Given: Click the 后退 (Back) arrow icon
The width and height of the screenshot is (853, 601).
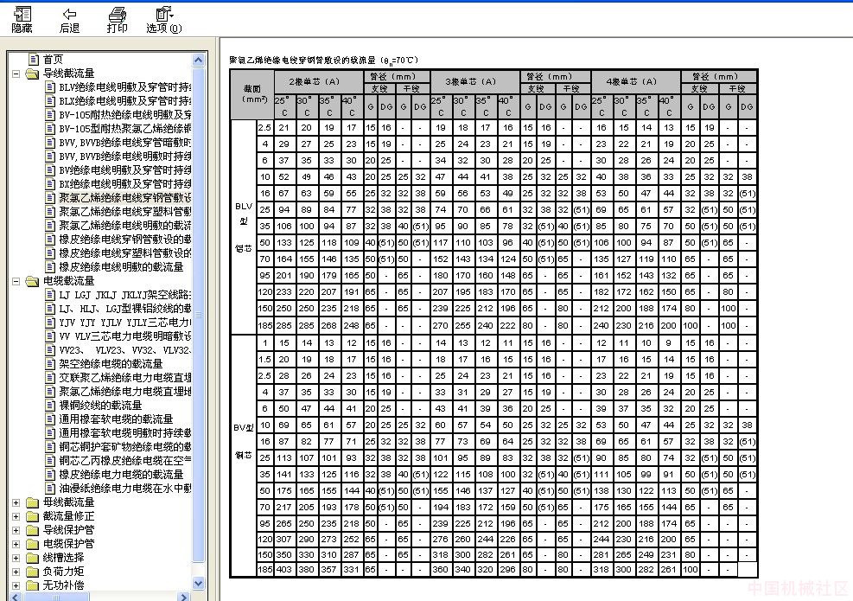Looking at the screenshot, I should pyautogui.click(x=69, y=14).
